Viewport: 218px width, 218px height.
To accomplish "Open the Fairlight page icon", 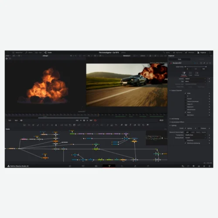I will pyautogui.click(x=135, y=166).
